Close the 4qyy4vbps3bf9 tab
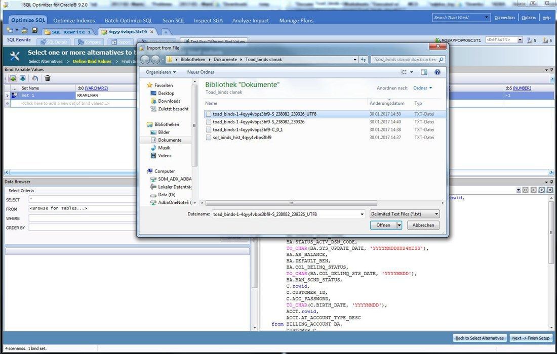Screen dimensions: 557x354 (x=152, y=31)
